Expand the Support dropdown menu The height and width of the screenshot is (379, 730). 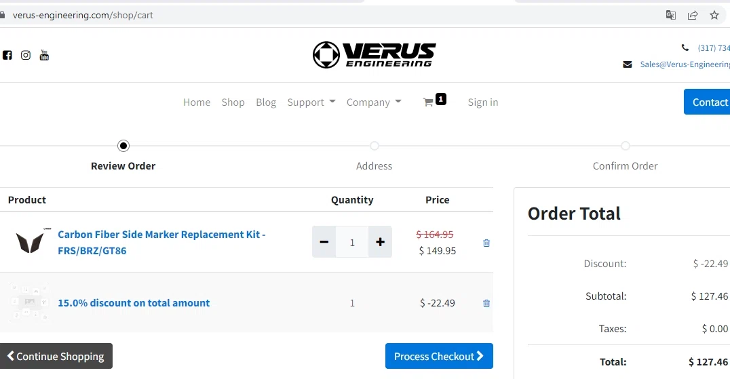point(311,102)
